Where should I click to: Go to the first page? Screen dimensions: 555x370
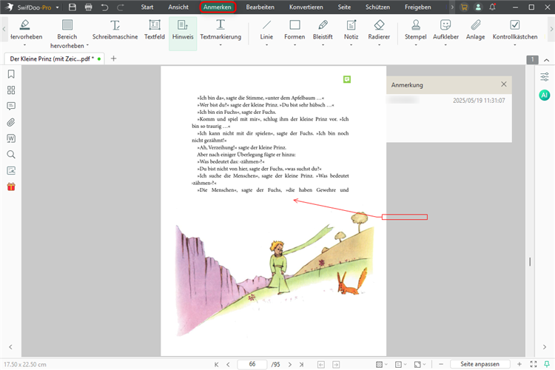click(217, 364)
